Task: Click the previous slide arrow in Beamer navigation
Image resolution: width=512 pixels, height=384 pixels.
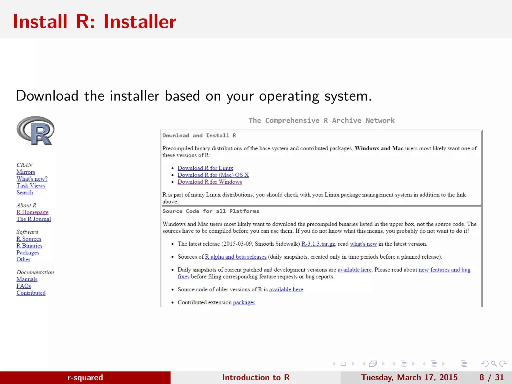Action: [x=333, y=364]
